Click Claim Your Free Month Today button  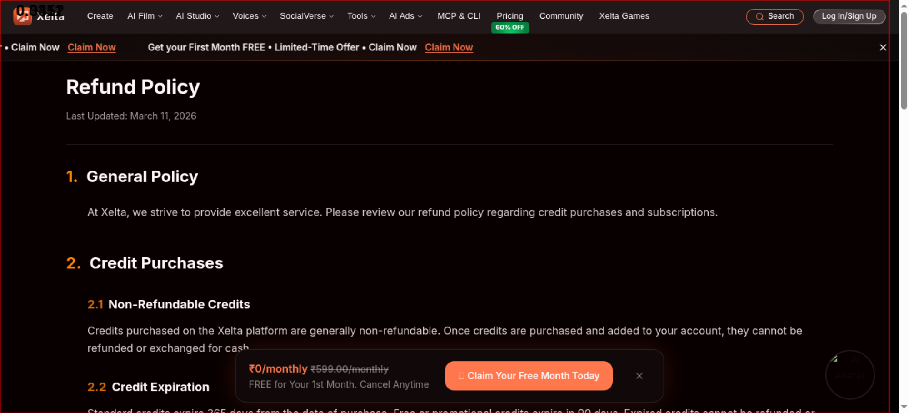coord(529,376)
